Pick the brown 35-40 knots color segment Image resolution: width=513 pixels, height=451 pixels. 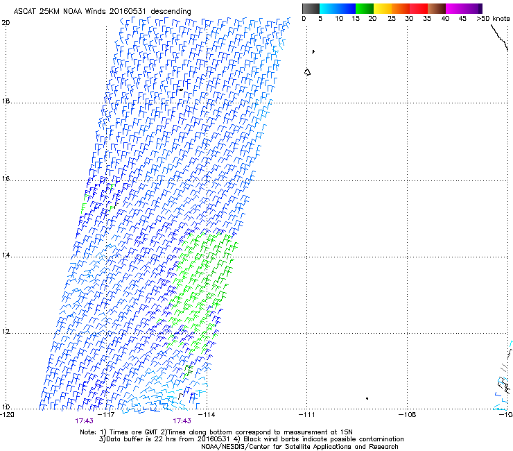coord(437,8)
